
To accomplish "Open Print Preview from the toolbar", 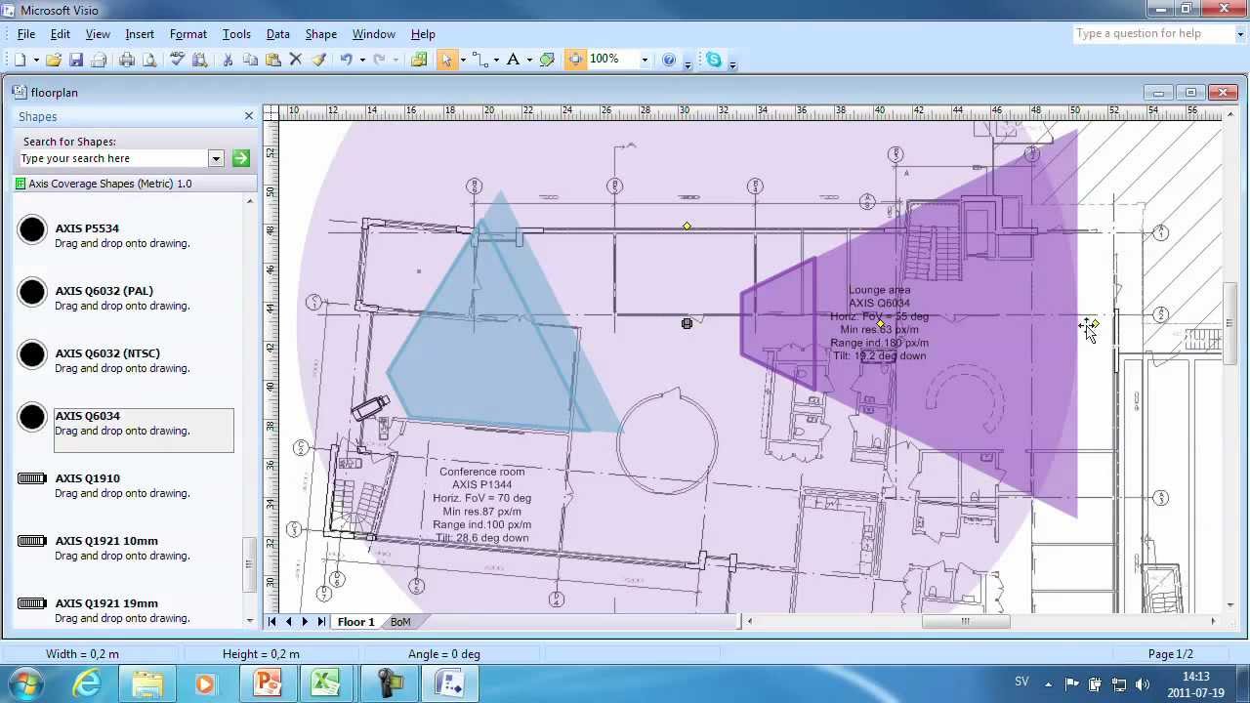I will (x=149, y=60).
